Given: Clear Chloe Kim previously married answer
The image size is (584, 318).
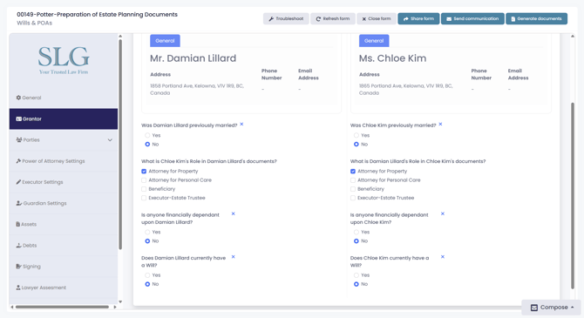Looking at the screenshot, I should pyautogui.click(x=440, y=125).
